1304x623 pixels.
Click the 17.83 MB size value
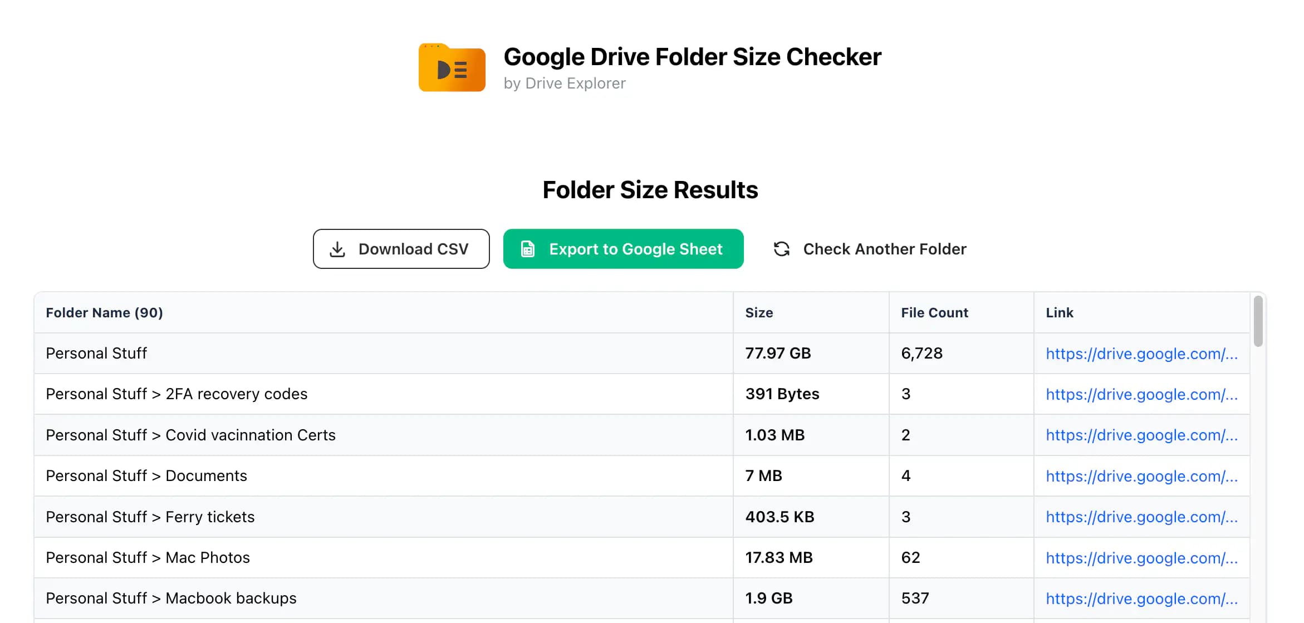tap(779, 557)
